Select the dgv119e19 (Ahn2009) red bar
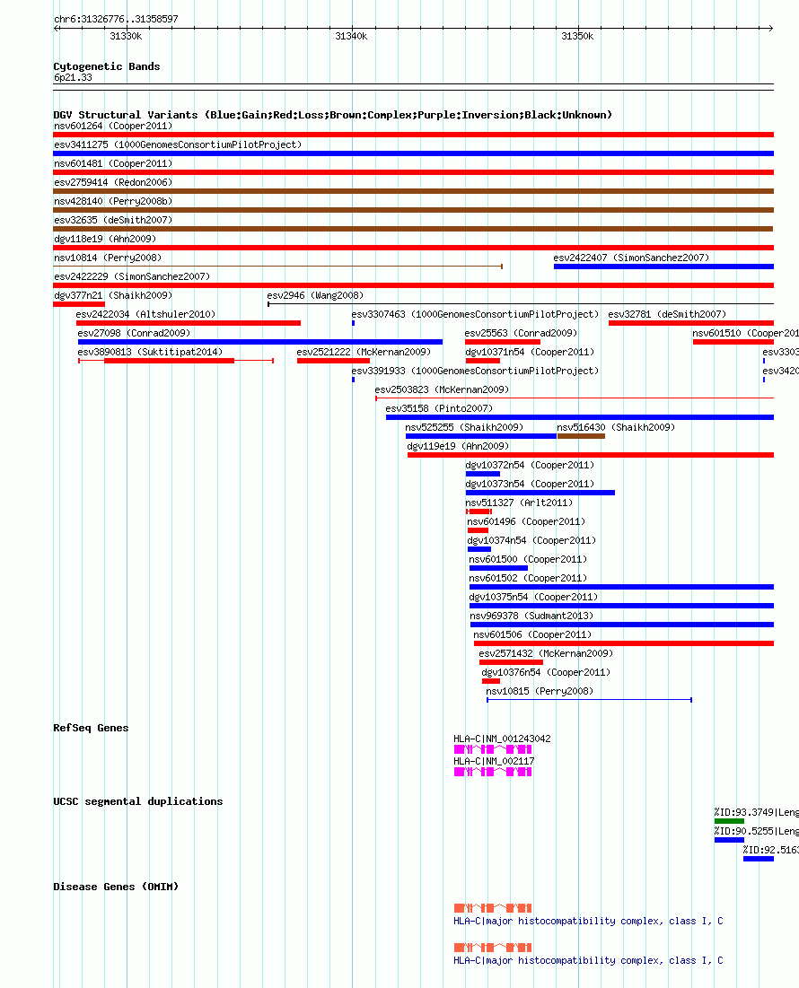The height and width of the screenshot is (988, 799). (x=591, y=456)
